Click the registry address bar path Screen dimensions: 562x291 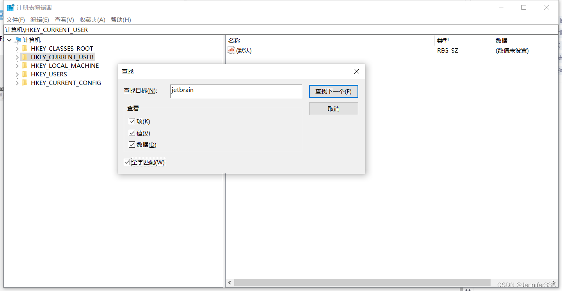tap(281, 30)
